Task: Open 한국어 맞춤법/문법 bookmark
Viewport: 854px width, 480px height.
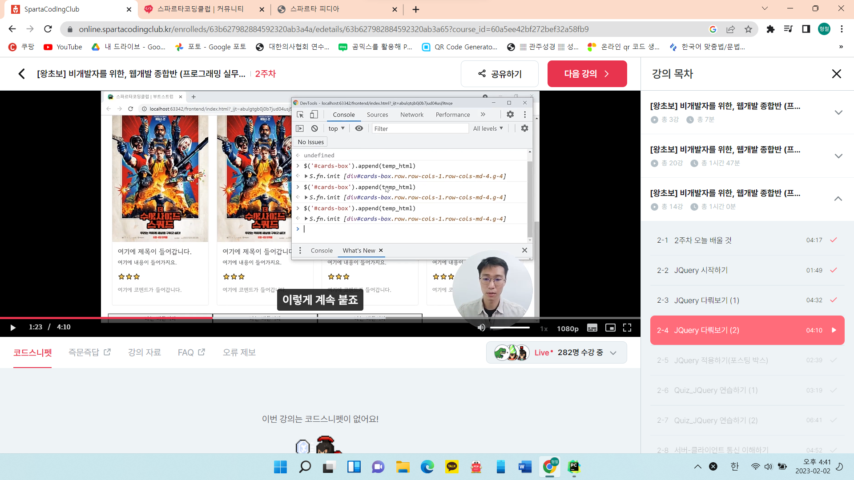Action: click(x=707, y=47)
